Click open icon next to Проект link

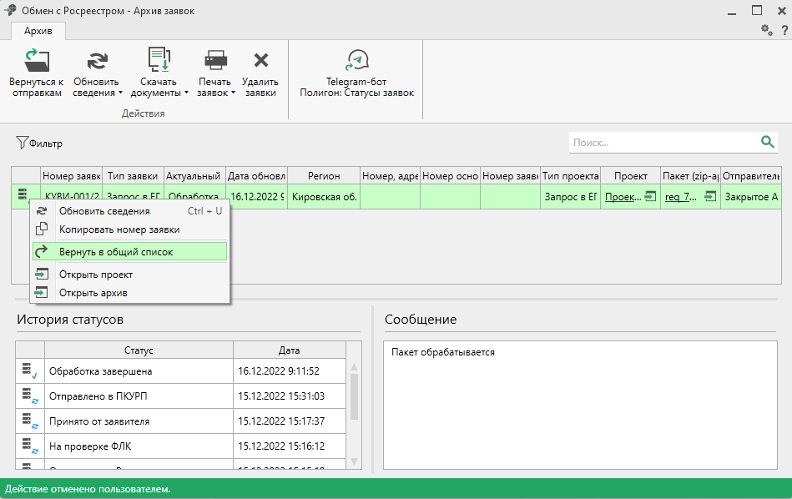[649, 197]
